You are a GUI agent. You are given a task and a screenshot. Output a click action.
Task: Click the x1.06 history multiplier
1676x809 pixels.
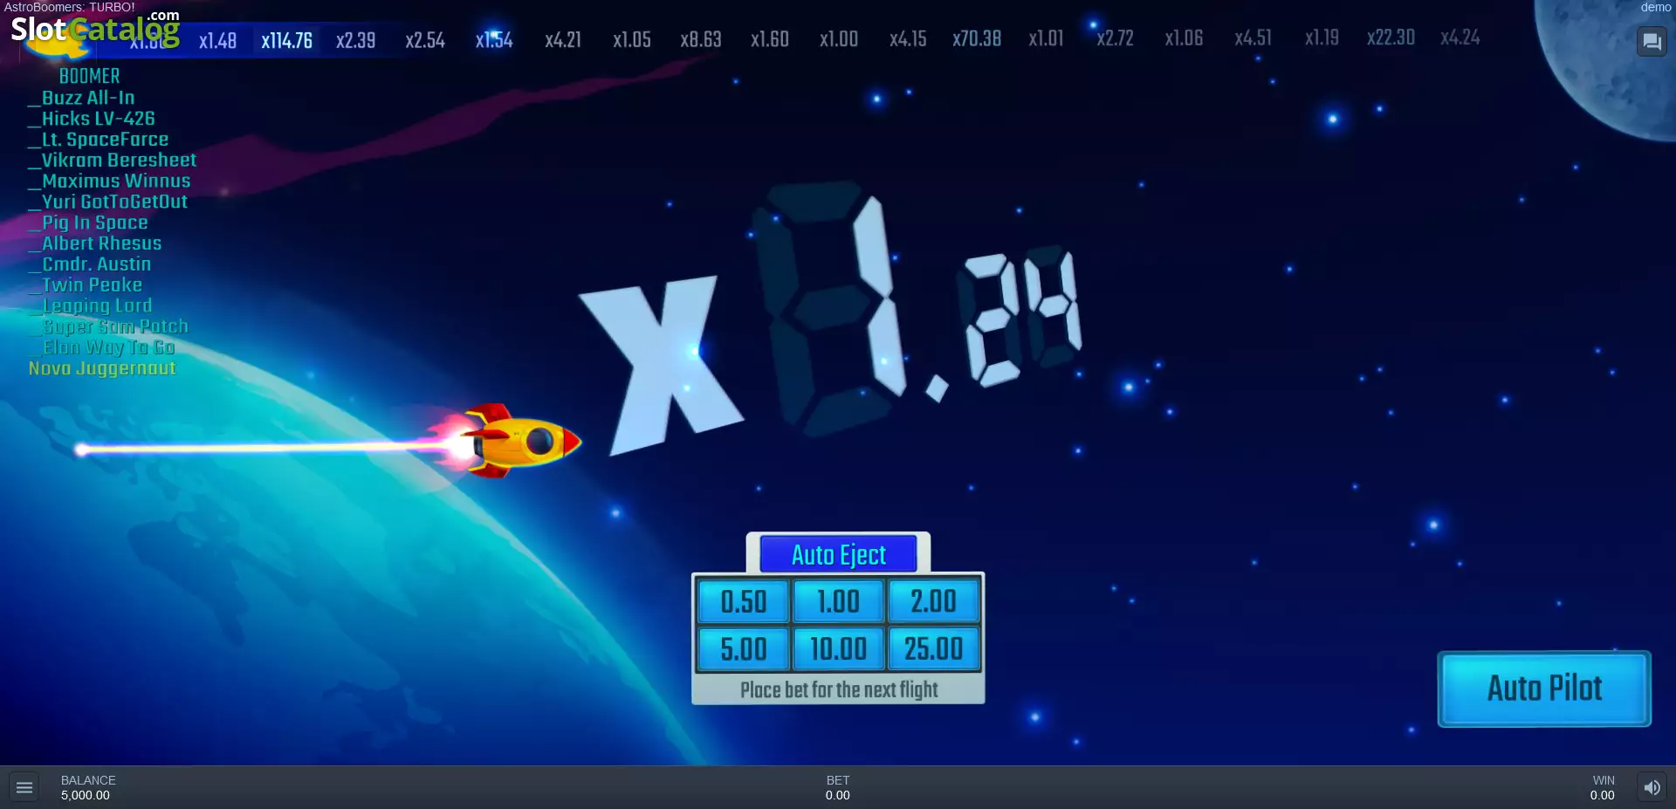click(x=1184, y=38)
